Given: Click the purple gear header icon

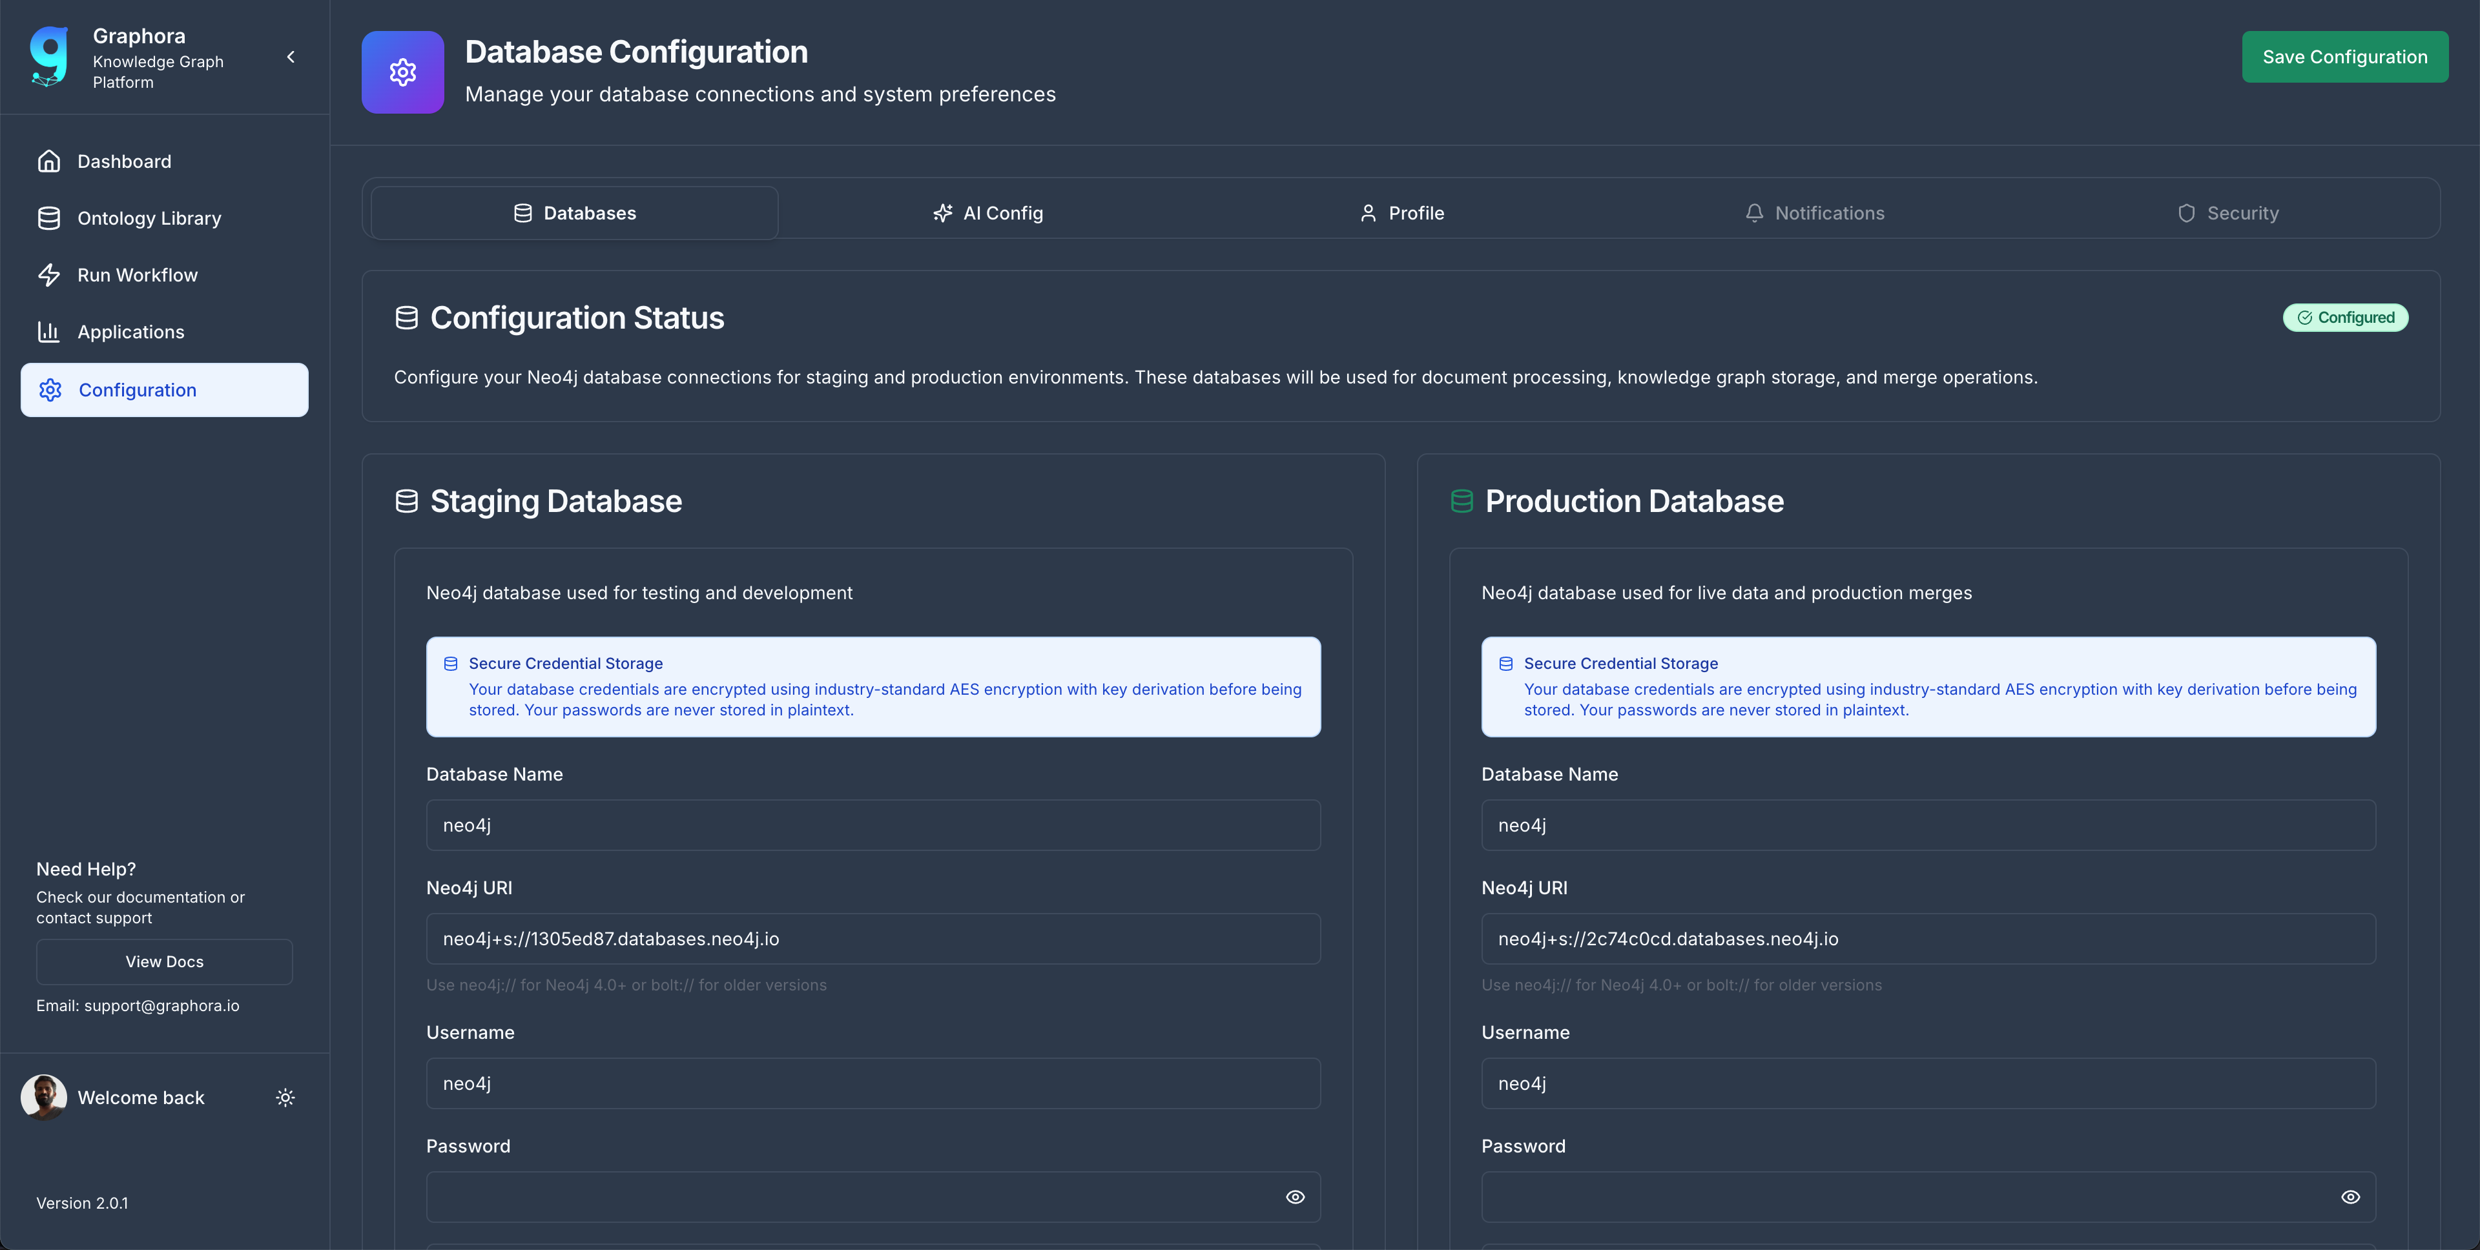Looking at the screenshot, I should click(402, 72).
